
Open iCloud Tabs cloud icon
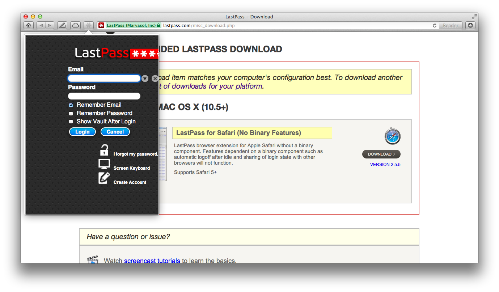point(75,25)
